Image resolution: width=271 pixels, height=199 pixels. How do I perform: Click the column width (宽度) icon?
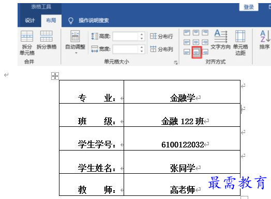tap(95, 49)
